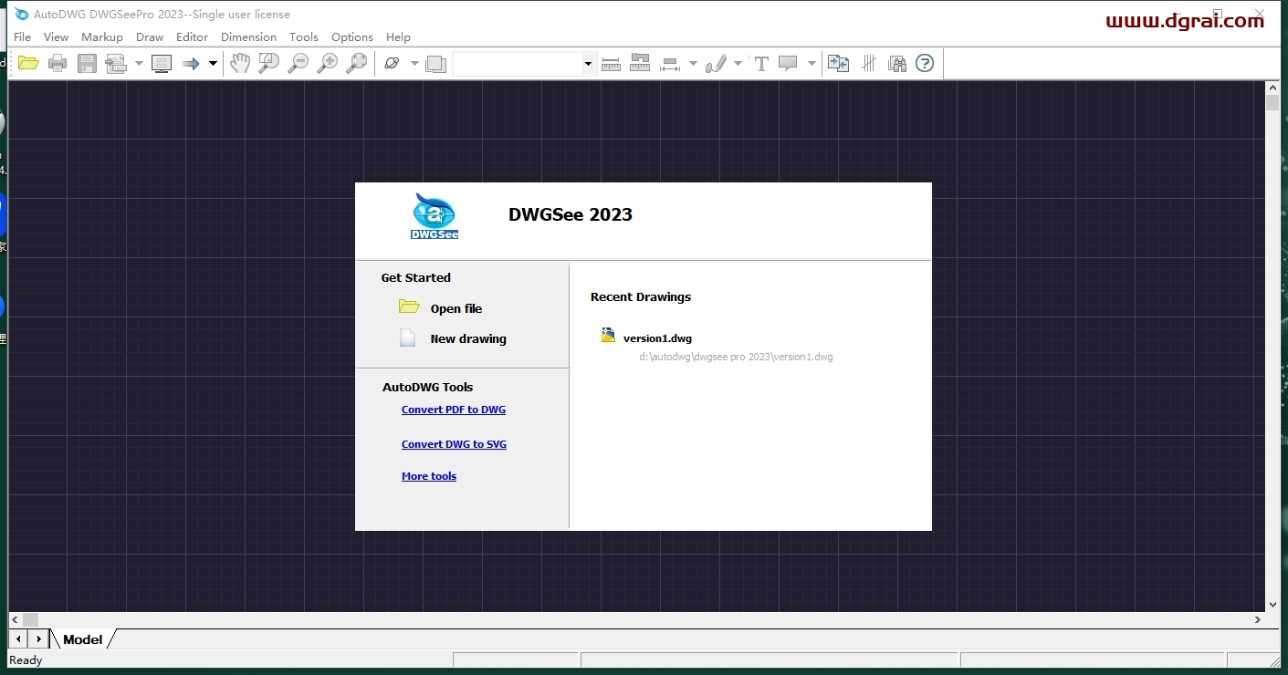Follow the More tools link
Image resolution: width=1288 pixels, height=675 pixels.
(x=429, y=476)
